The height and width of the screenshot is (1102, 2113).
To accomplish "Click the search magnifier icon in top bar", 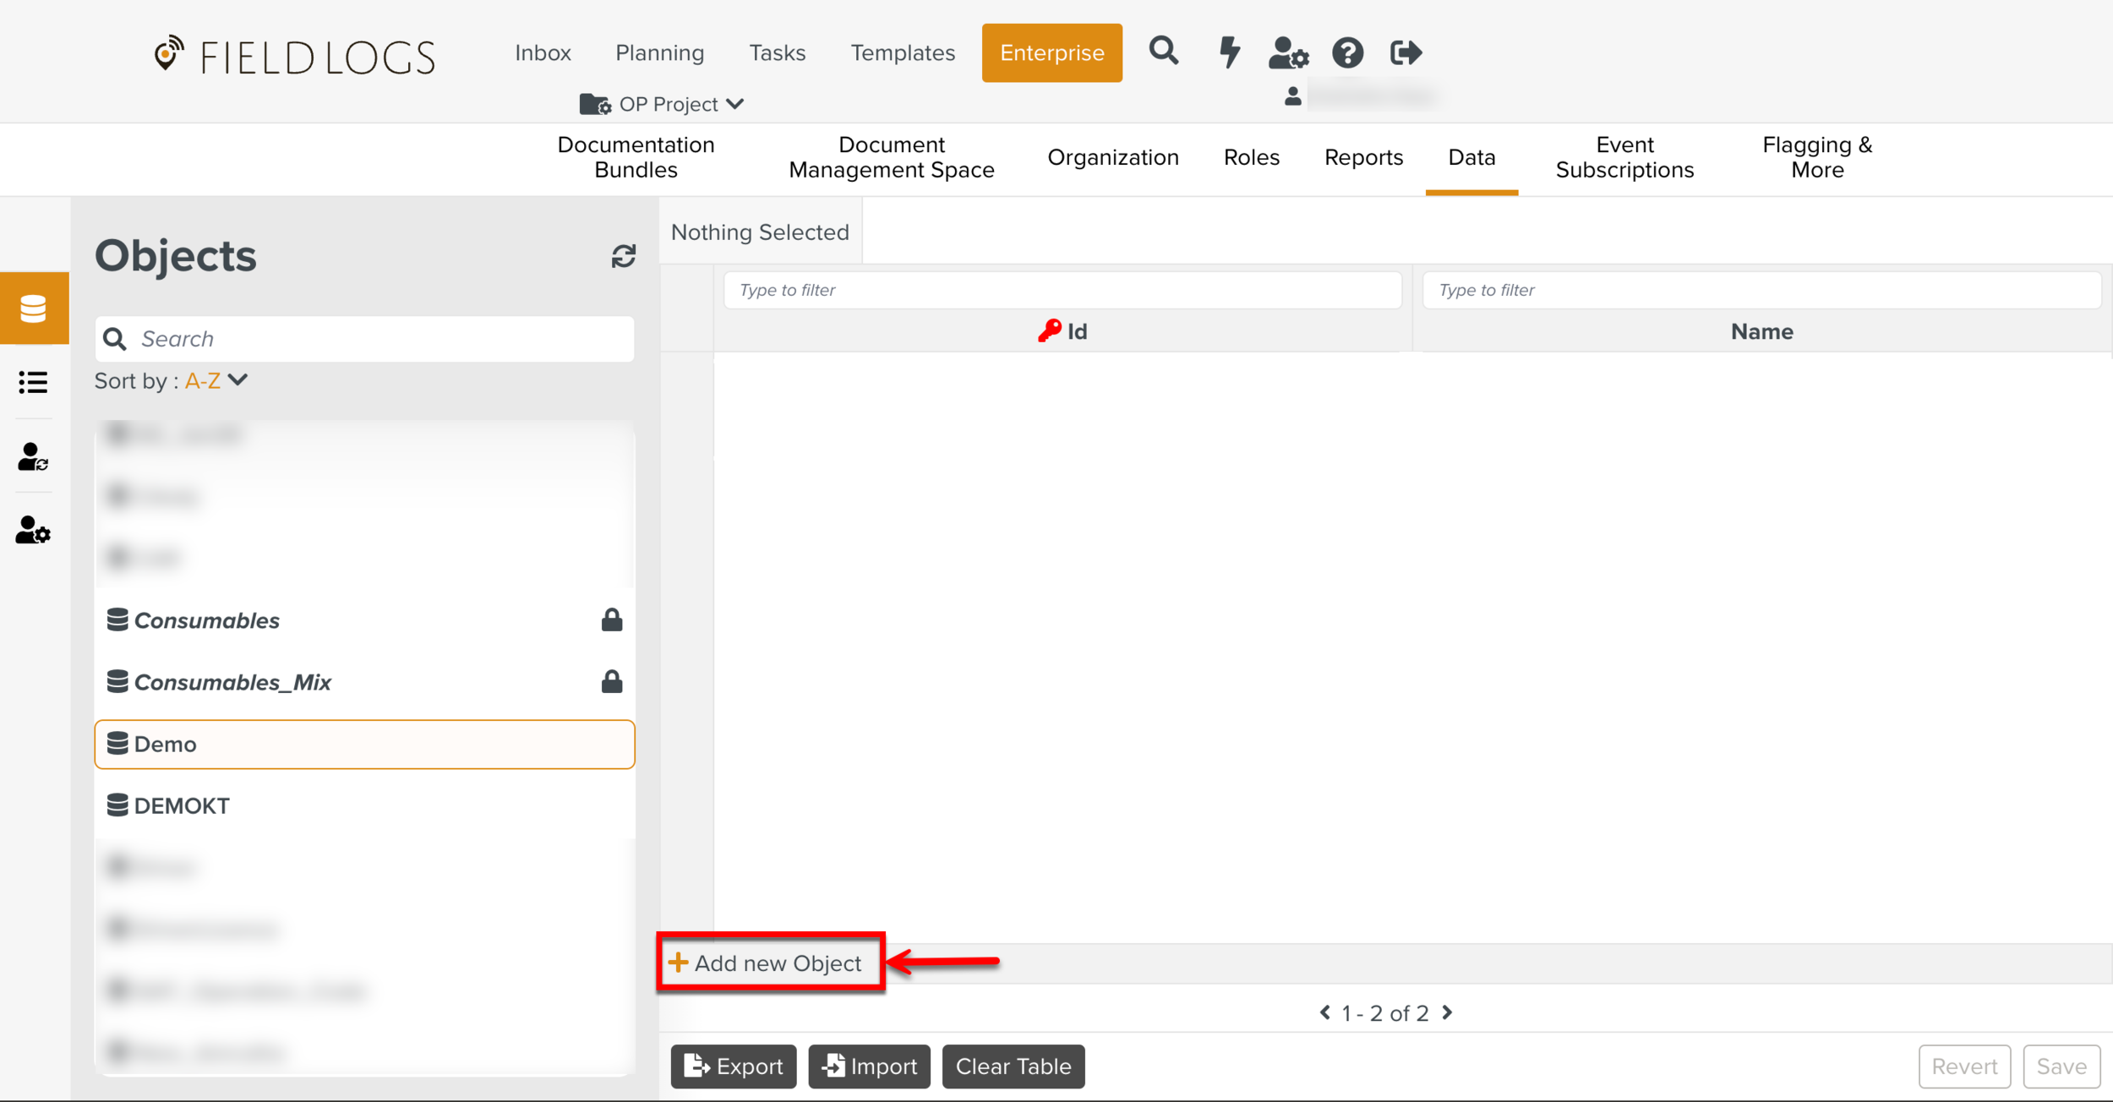I will coord(1163,52).
